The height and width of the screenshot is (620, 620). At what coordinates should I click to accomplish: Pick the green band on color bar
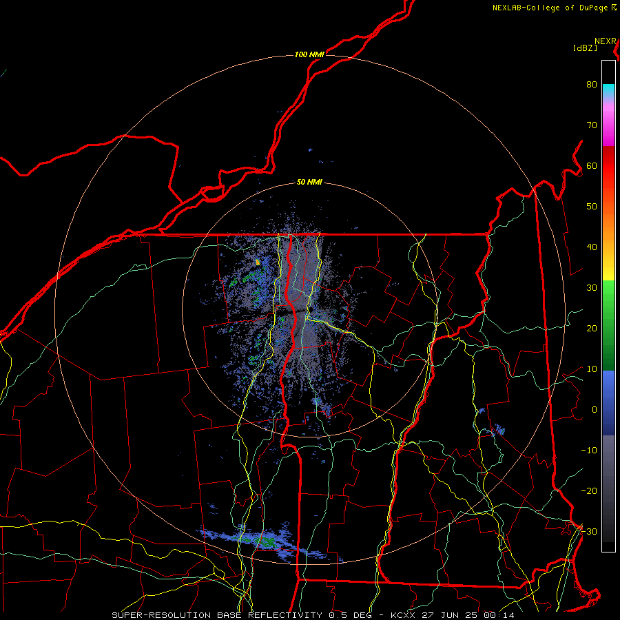point(608,325)
